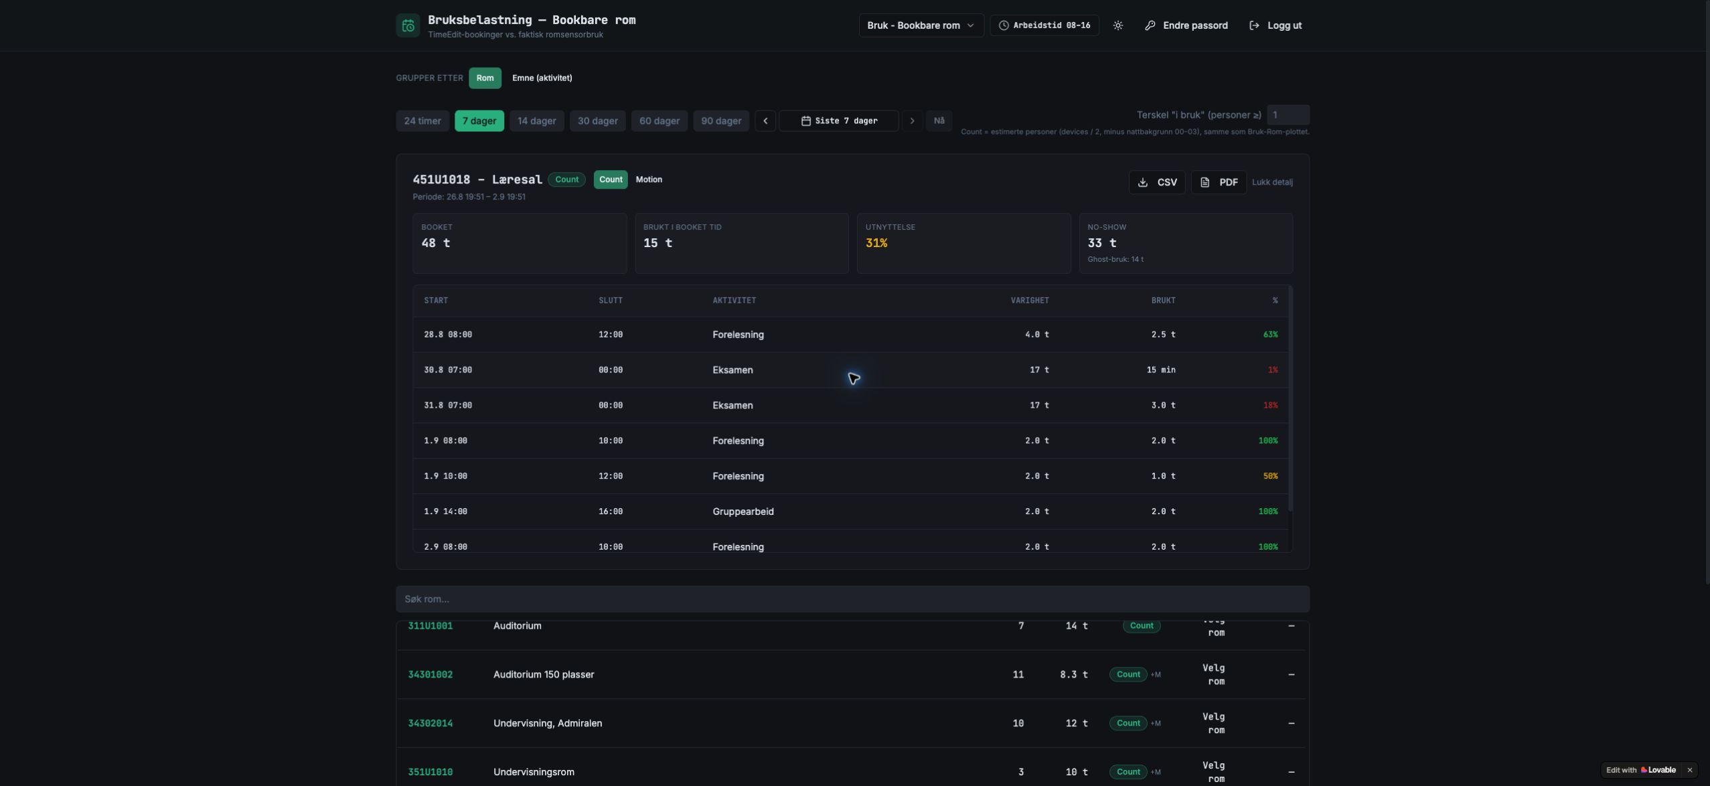The width and height of the screenshot is (1710, 786).
Task: Close the Lovable edit badge
Action: [1689, 770]
